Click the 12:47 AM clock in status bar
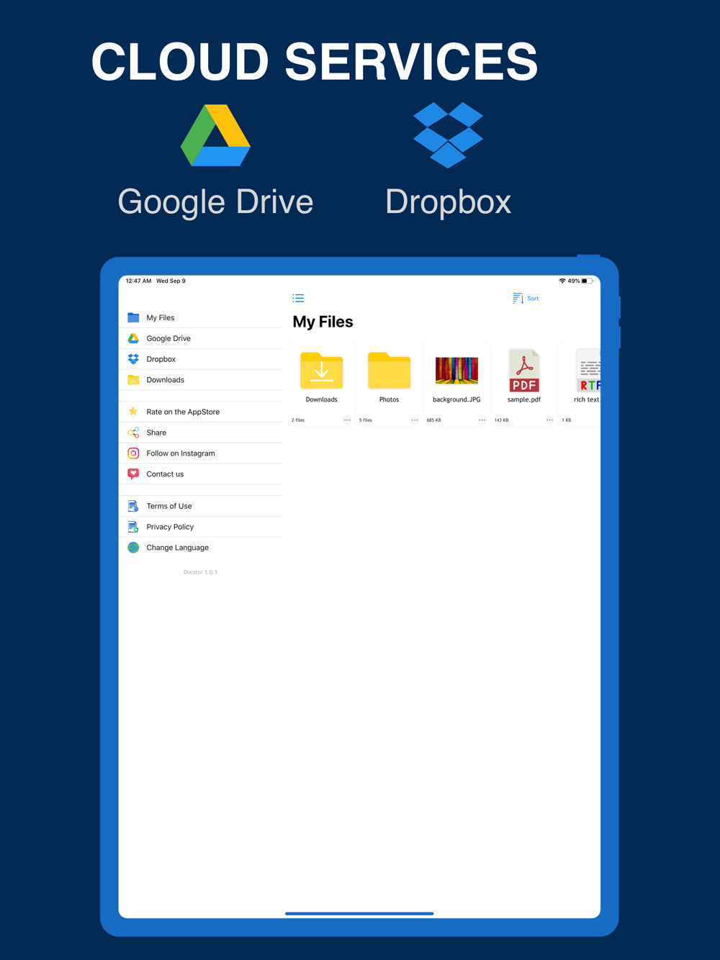Viewport: 720px width, 960px height. 138,281
